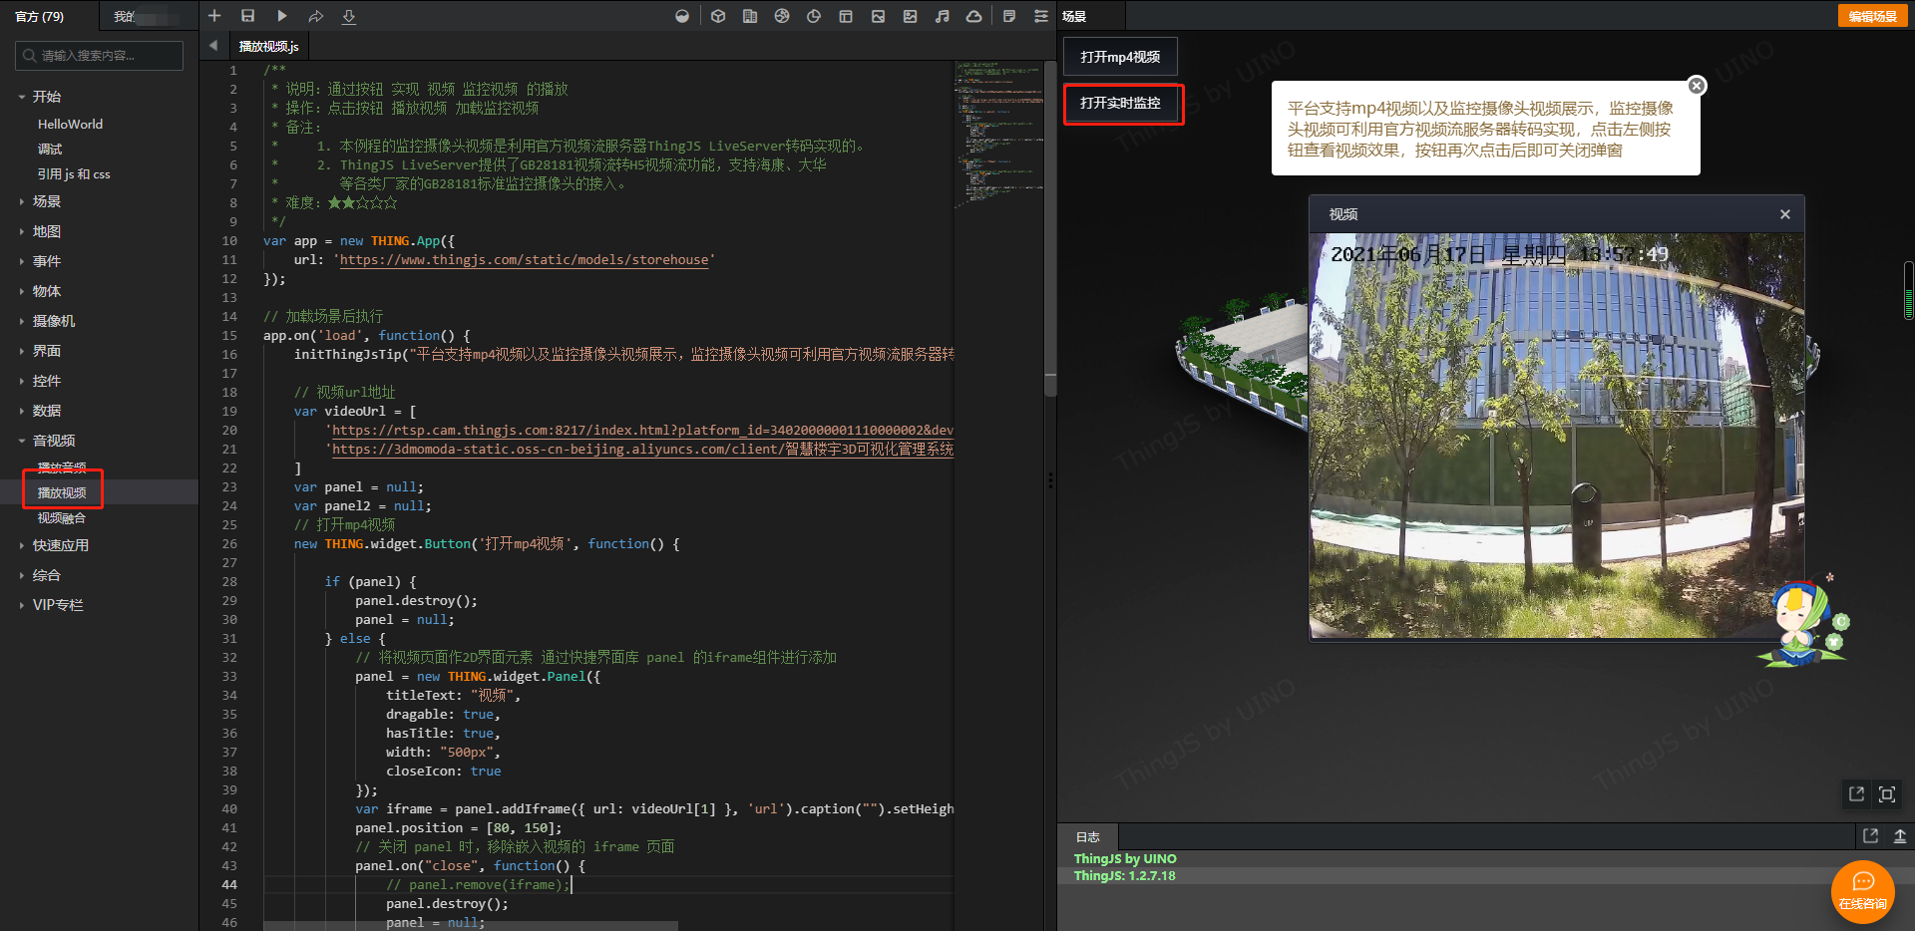Collapse sidebar with the left triangle arrow
The image size is (1915, 931).
[x=213, y=46]
